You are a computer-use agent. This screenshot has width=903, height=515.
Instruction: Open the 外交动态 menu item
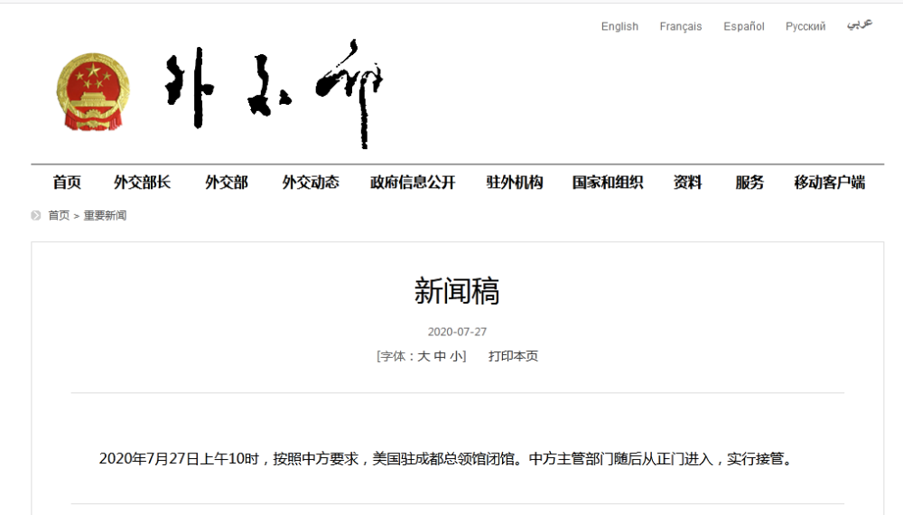point(311,183)
